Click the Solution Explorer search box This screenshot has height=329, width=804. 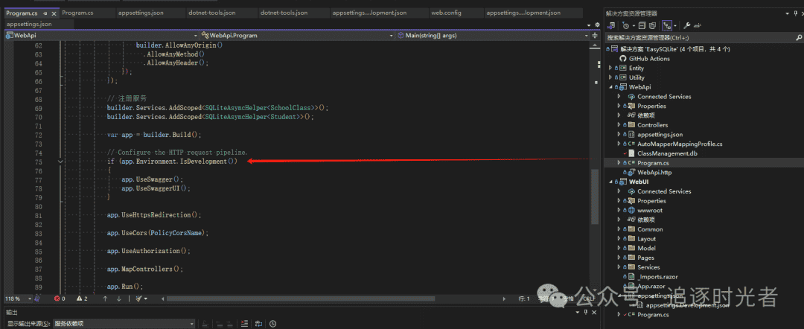pos(700,37)
